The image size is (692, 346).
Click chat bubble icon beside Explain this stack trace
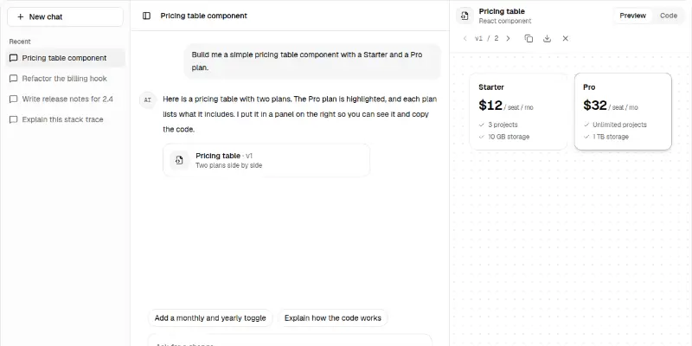tap(14, 119)
